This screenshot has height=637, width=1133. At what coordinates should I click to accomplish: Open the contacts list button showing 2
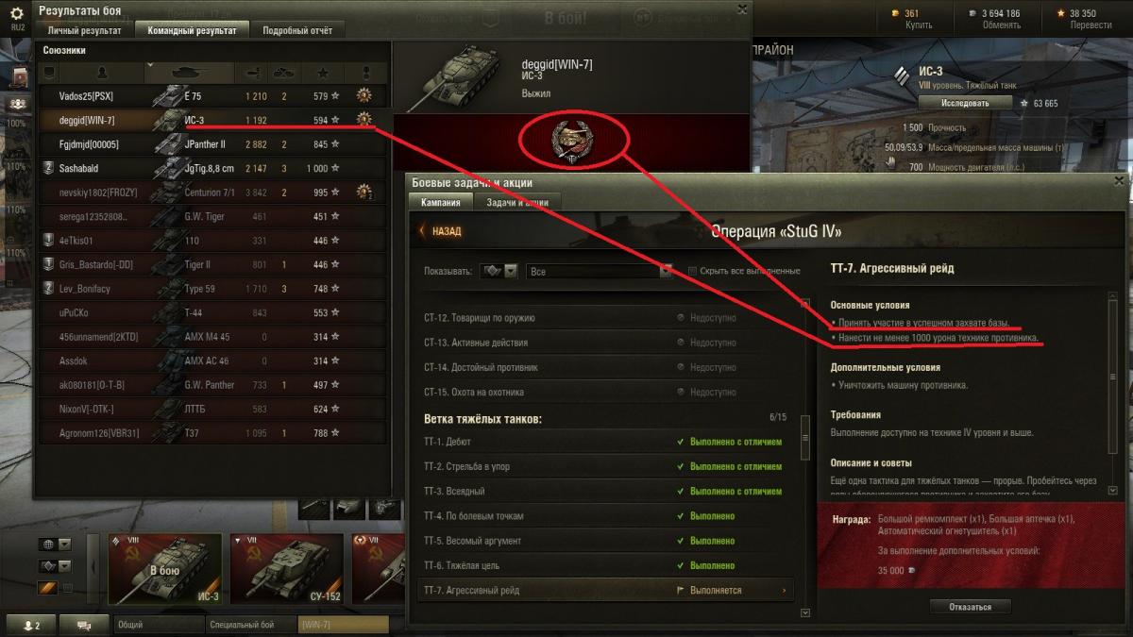pos(31,625)
